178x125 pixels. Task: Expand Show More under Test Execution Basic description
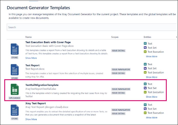(x=31, y=58)
